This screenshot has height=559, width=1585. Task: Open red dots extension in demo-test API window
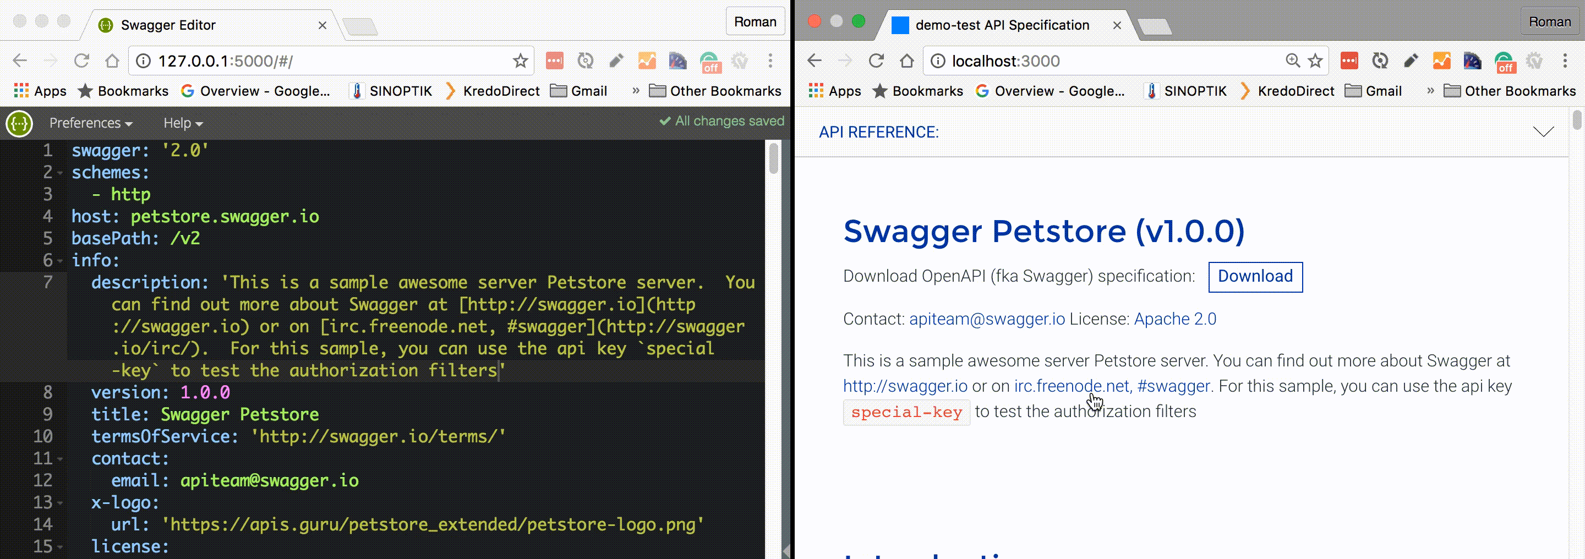click(1349, 61)
